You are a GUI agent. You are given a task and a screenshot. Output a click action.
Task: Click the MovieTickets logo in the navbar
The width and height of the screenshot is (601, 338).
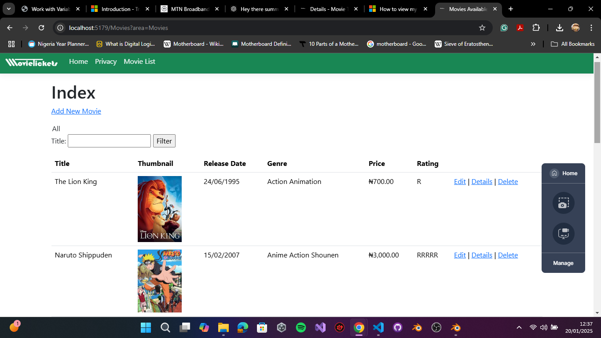point(32,62)
